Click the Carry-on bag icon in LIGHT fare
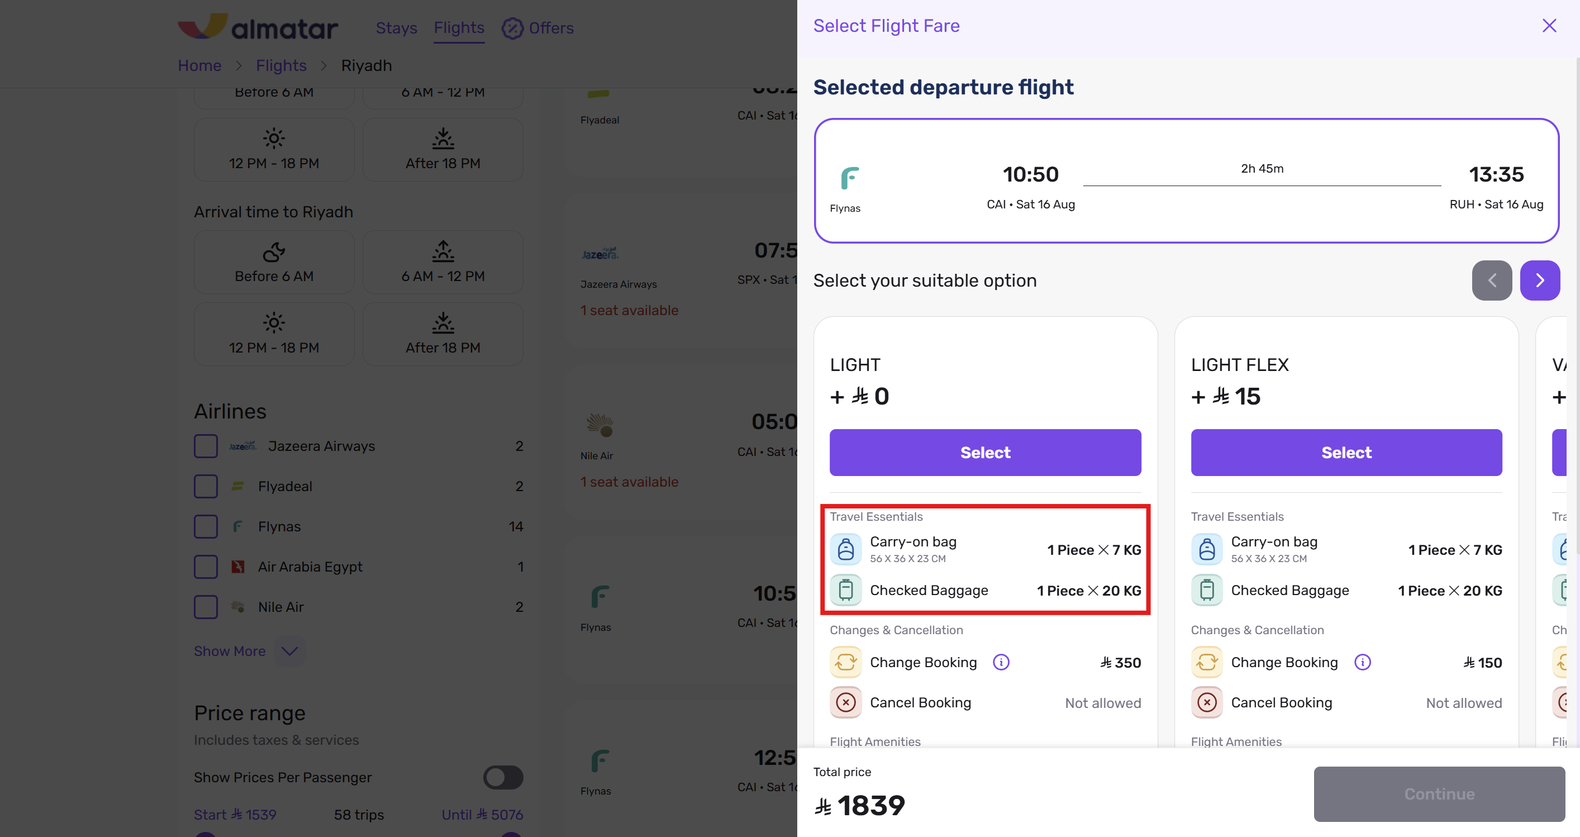 point(846,549)
